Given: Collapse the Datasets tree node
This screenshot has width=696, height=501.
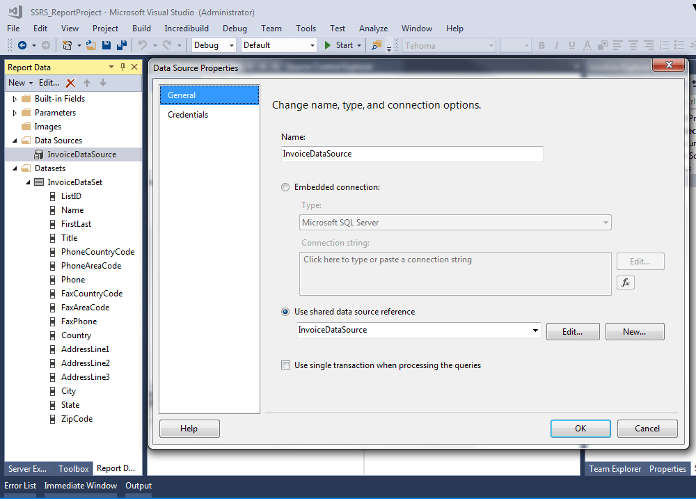Looking at the screenshot, I should 13,168.
